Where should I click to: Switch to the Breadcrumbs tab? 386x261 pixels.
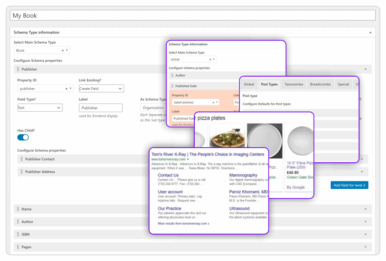320,84
